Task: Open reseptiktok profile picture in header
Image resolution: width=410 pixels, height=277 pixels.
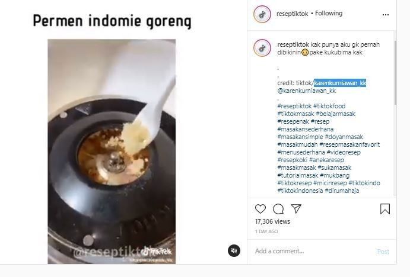Action: point(262,14)
